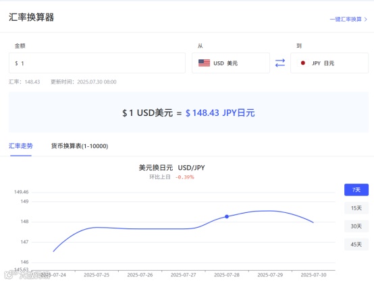The width and height of the screenshot is (374, 283).
Task: Click the watermark logo at bottom left
Action: pyautogui.click(x=27, y=276)
